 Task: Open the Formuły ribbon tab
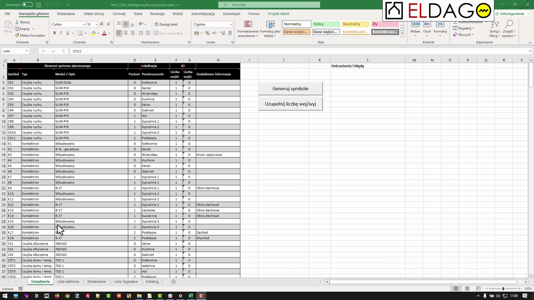(119, 14)
